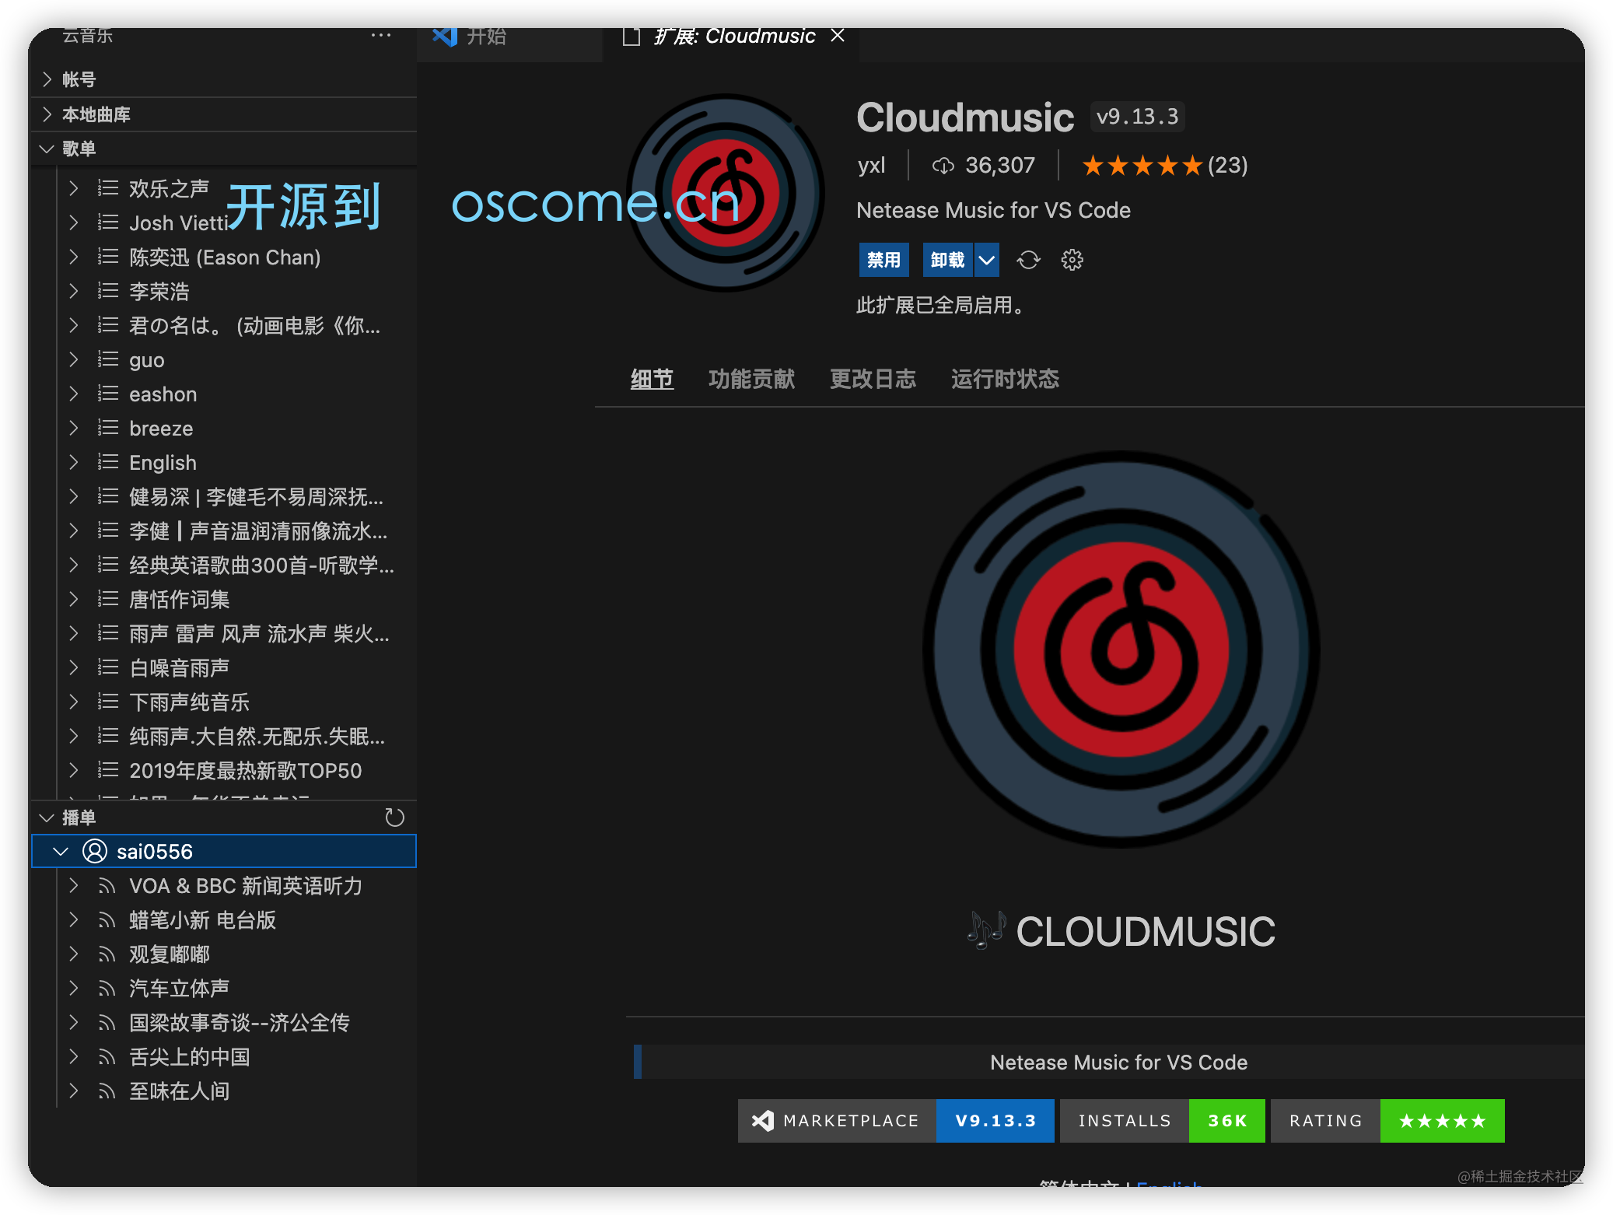The image size is (1613, 1215).
Task: Switch to the 运行时状态 tab
Action: (1005, 379)
